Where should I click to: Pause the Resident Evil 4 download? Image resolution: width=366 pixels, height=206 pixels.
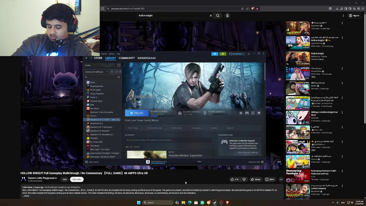137,113
